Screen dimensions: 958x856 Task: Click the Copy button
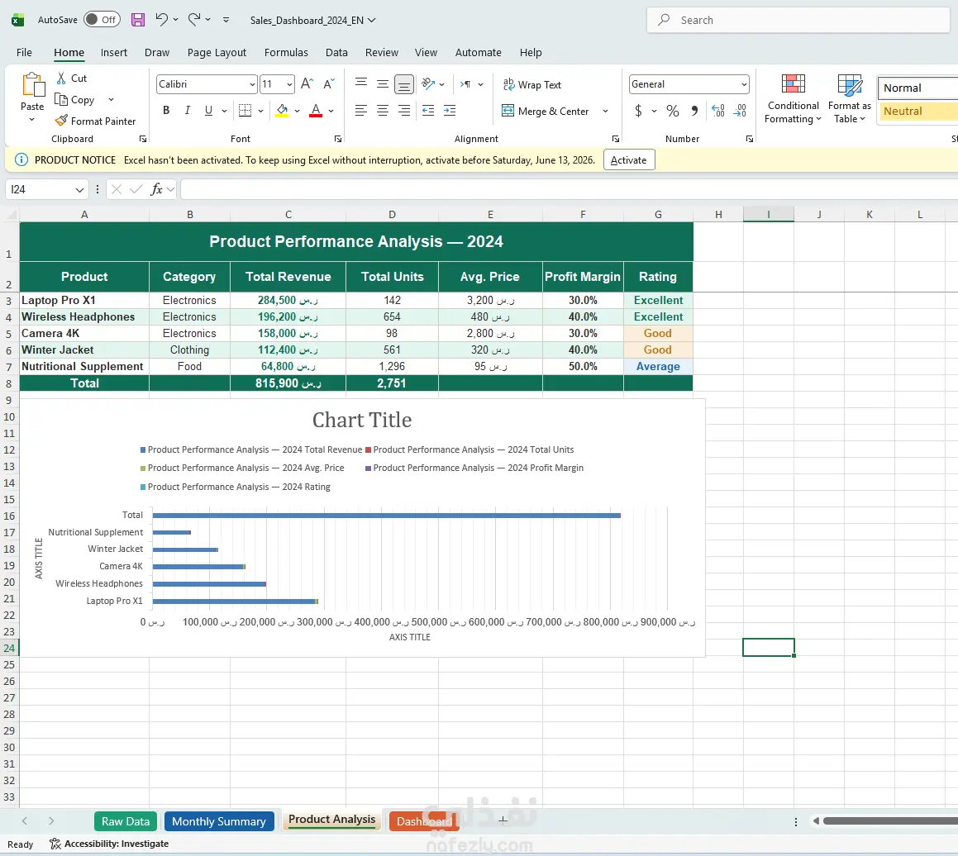(x=75, y=99)
